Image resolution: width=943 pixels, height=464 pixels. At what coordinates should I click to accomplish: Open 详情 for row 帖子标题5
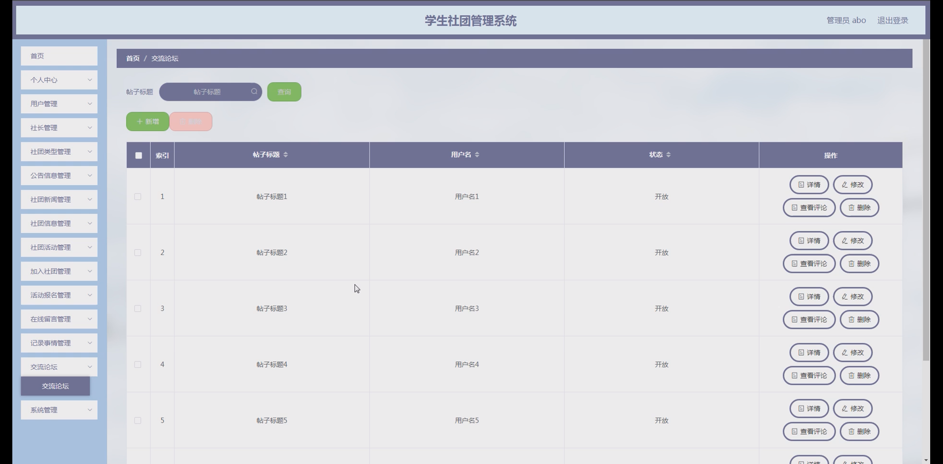point(809,408)
